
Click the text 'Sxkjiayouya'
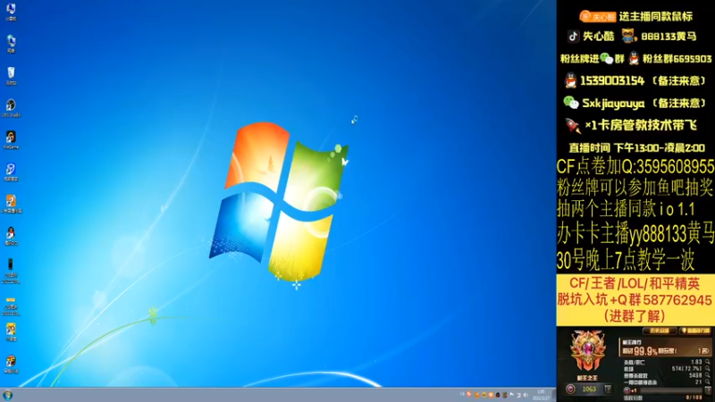(x=613, y=104)
